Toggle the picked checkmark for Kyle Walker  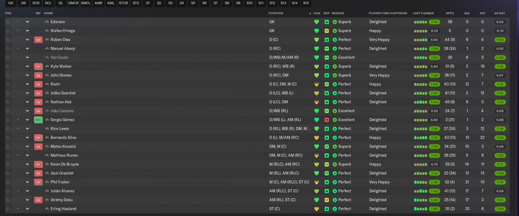pyautogui.click(x=7, y=66)
